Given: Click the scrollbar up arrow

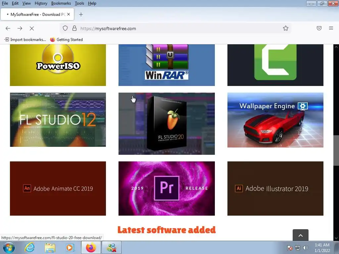Looking at the screenshot, I should [336, 47].
